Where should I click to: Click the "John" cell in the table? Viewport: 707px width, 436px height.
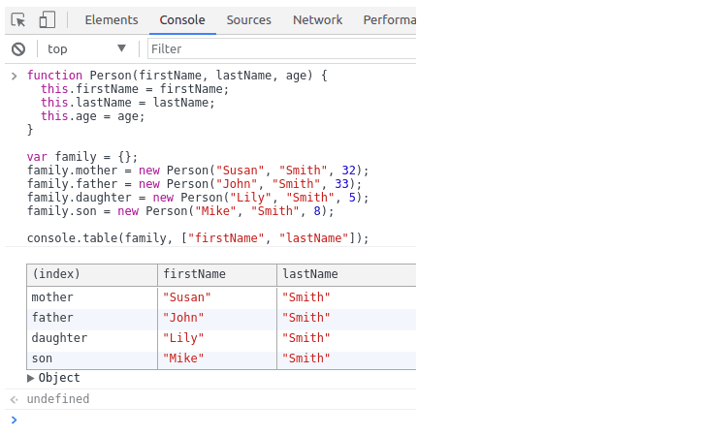[185, 318]
